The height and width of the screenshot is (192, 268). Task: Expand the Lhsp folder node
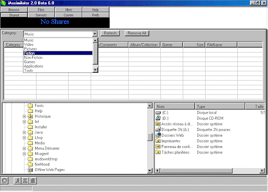[x=24, y=138]
